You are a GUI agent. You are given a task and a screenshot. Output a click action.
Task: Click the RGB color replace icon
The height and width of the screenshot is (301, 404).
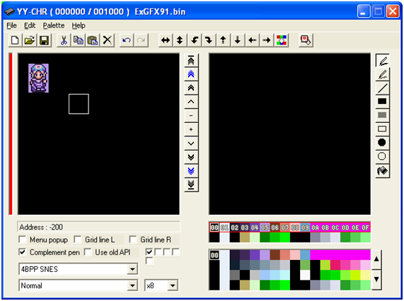click(x=282, y=40)
